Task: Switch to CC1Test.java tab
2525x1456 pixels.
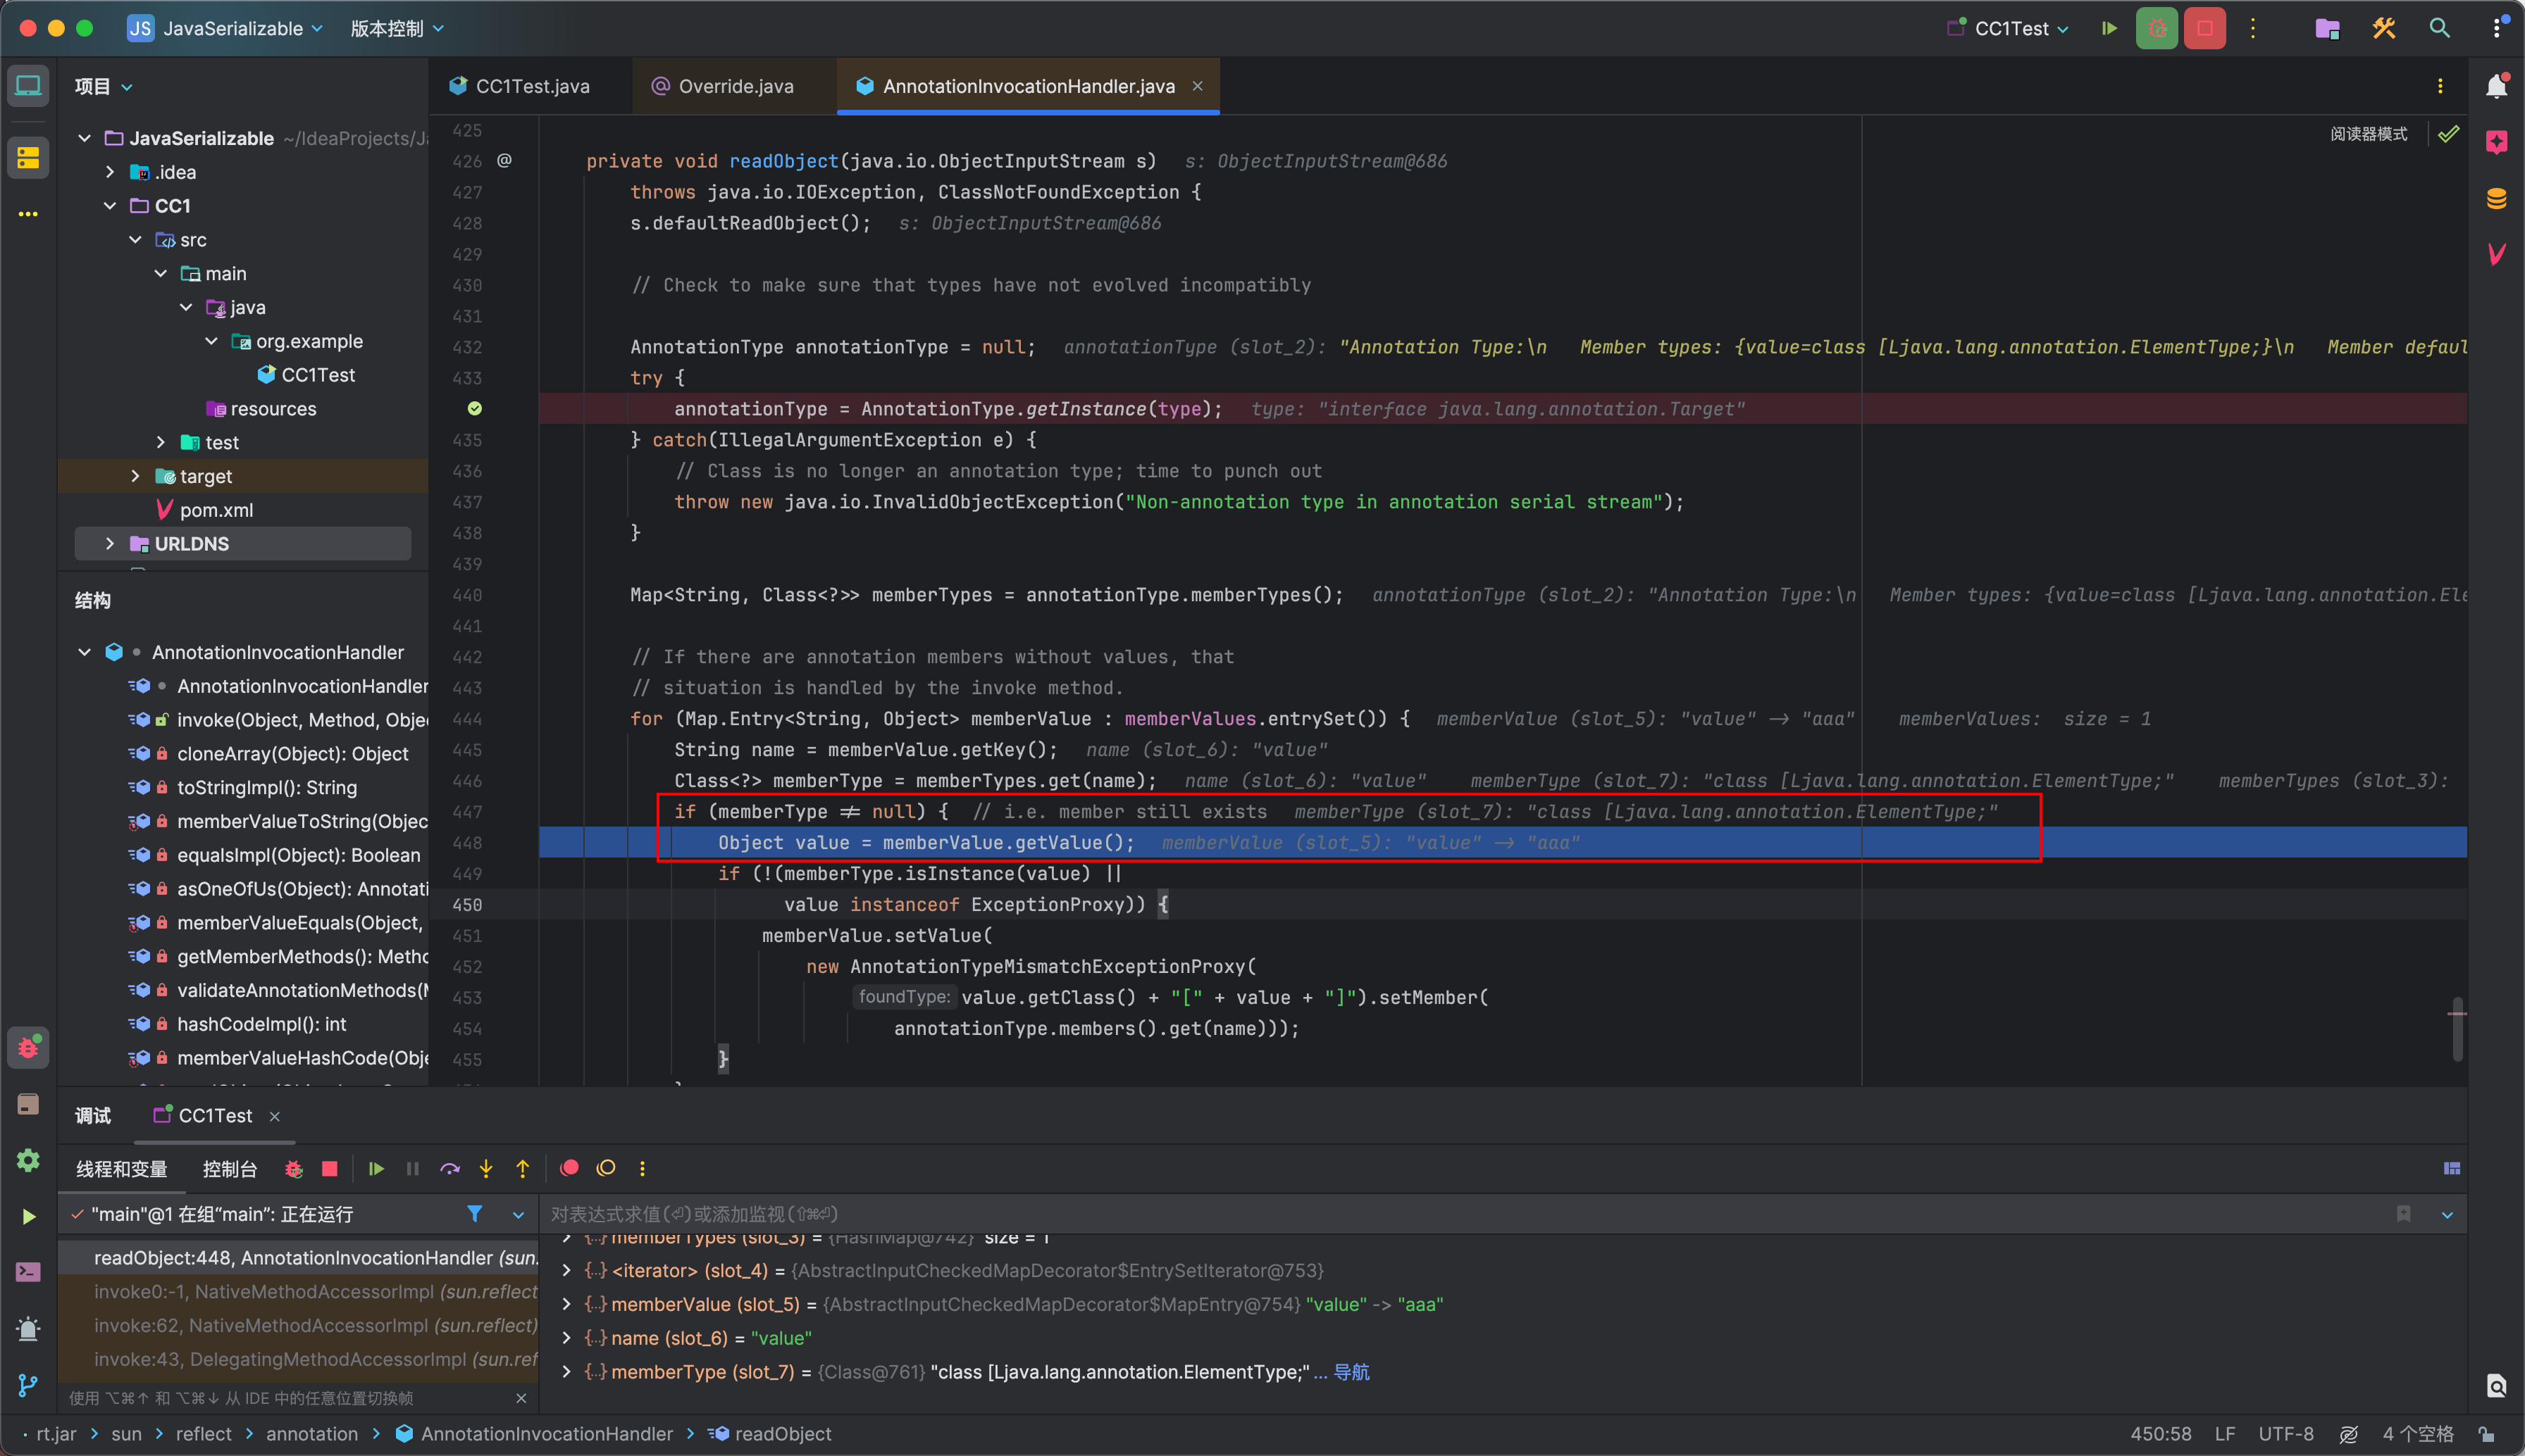Action: (520, 86)
